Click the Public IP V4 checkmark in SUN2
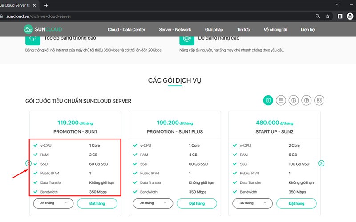This screenshot has width=356, height=222. point(235,173)
